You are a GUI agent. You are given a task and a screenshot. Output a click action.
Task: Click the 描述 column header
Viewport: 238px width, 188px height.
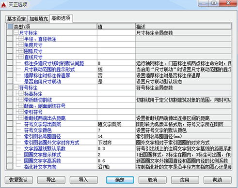click(183, 27)
